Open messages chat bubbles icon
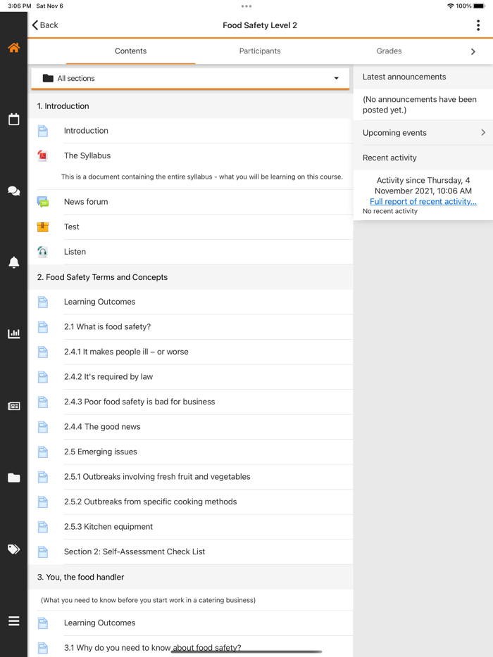493x657 pixels. [13, 191]
